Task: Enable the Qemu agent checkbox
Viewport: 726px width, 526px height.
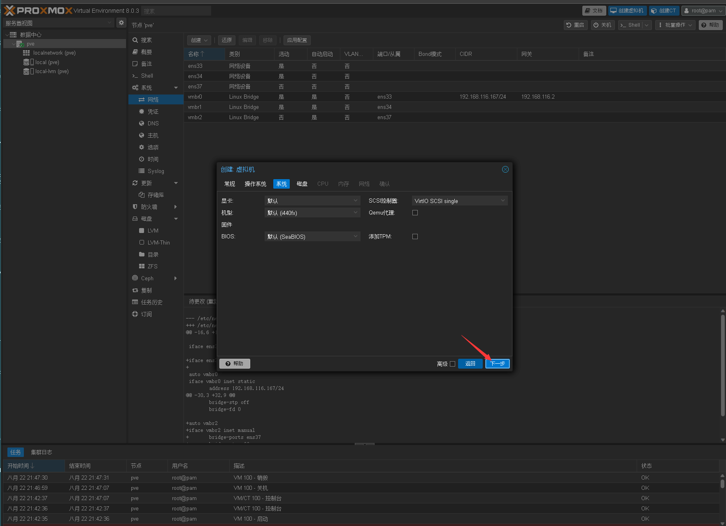Action: [x=415, y=213]
